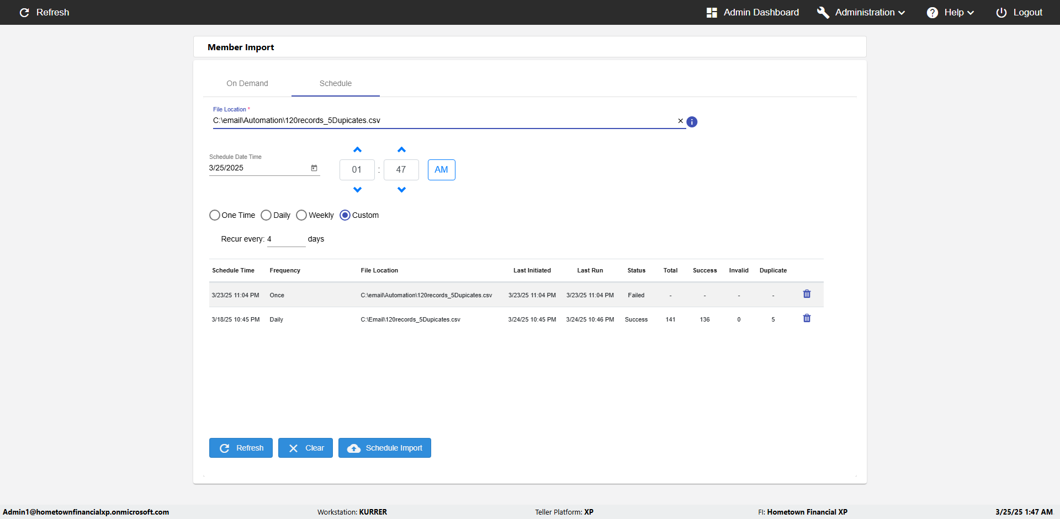
Task: Select the Weekly radio button
Action: pos(301,215)
